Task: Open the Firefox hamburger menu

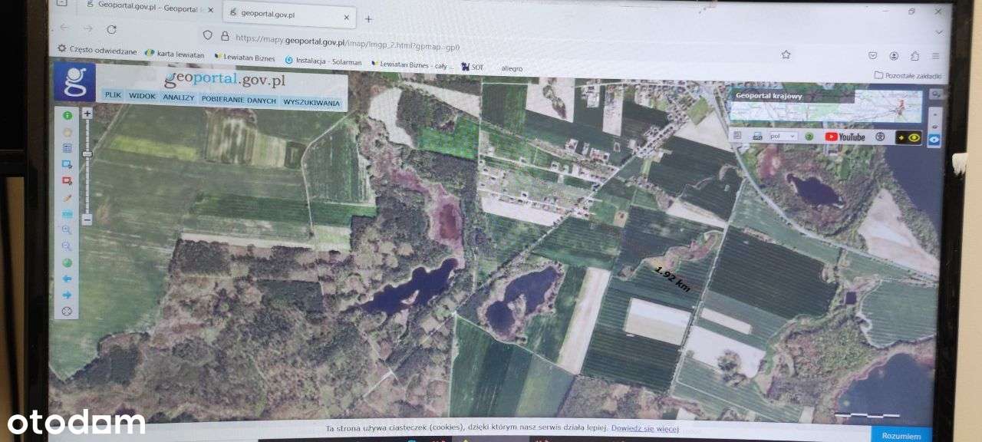Action: tap(935, 55)
